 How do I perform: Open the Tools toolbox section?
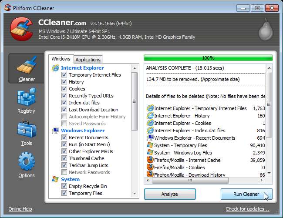point(27,133)
